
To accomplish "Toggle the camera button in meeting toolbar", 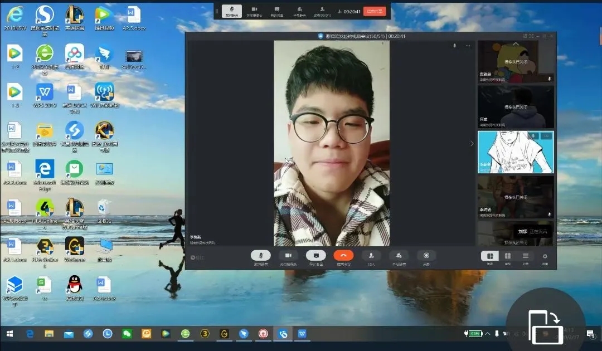I will tap(288, 256).
